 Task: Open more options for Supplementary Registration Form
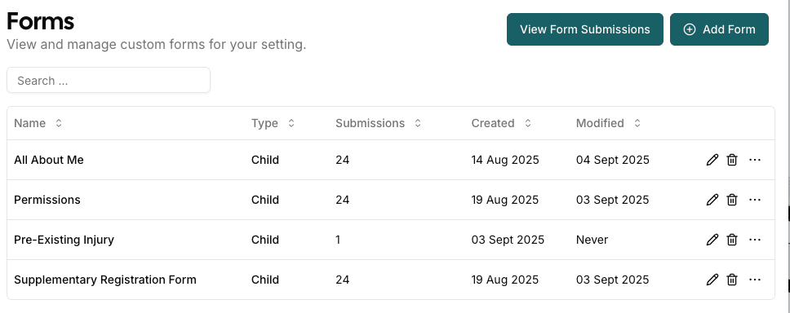(x=755, y=280)
